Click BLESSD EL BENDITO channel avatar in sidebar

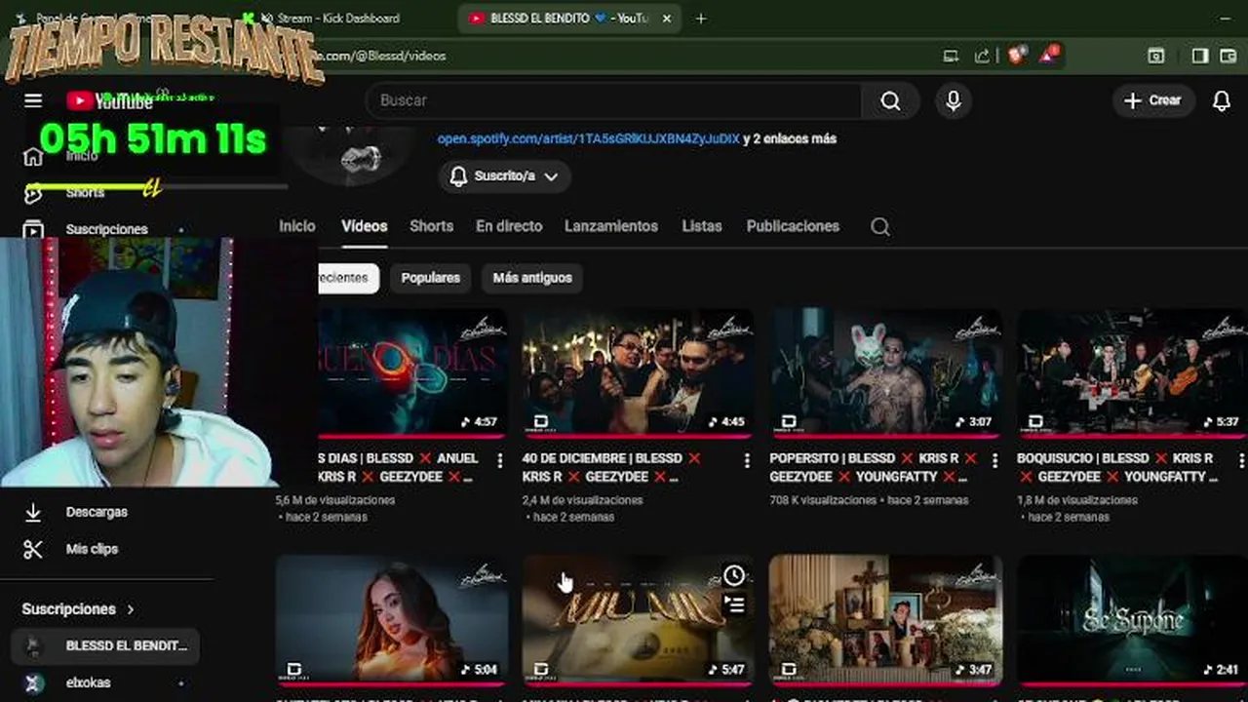pos(34,645)
